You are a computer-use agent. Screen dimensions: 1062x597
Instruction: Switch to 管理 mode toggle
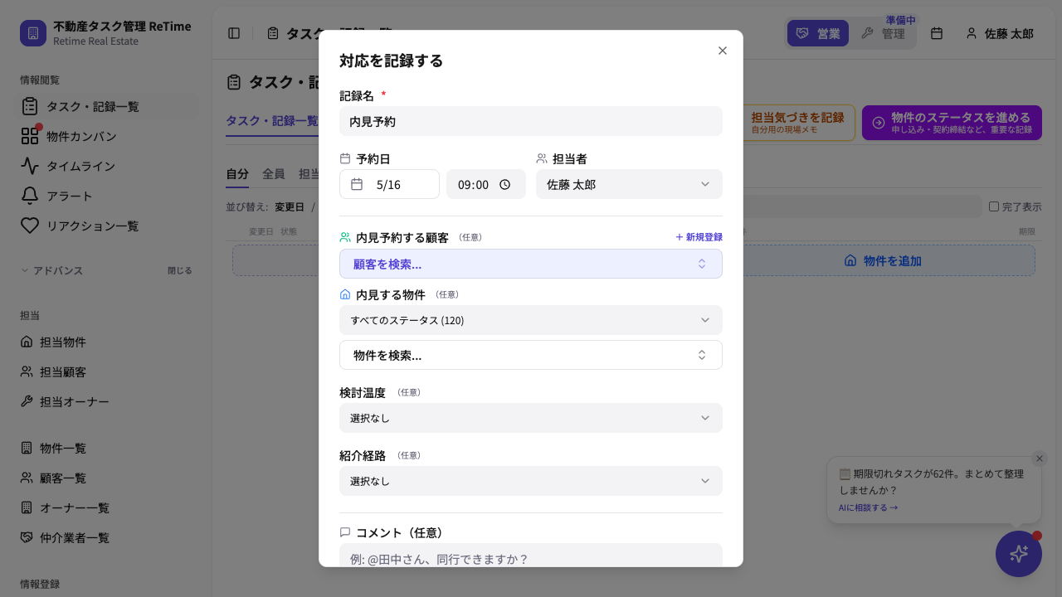pyautogui.click(x=883, y=33)
